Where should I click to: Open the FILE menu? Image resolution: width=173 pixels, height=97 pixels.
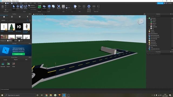coord(2,3)
